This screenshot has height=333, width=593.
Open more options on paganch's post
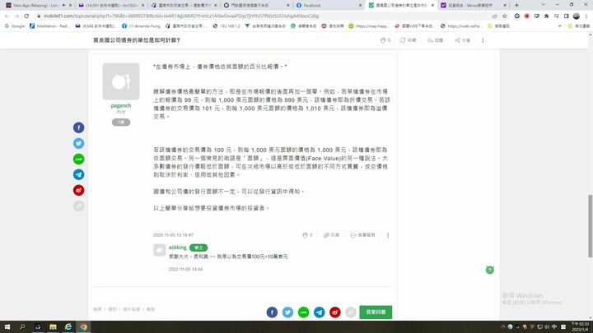388,235
